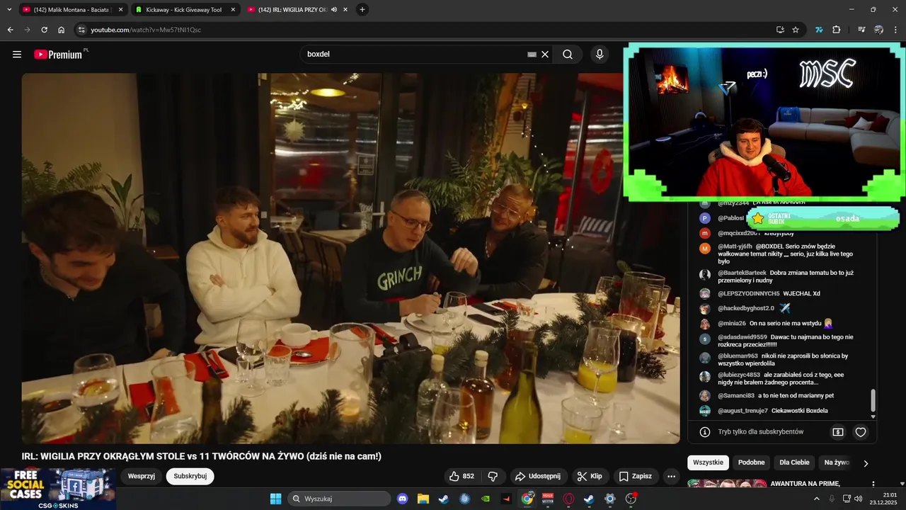Send a Super Chat via the dollar icon
This screenshot has height=510, width=906.
(x=837, y=431)
